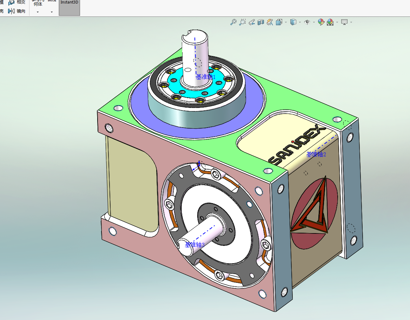Toggle the Section View tool
The height and width of the screenshot is (320, 410).
(261, 22)
